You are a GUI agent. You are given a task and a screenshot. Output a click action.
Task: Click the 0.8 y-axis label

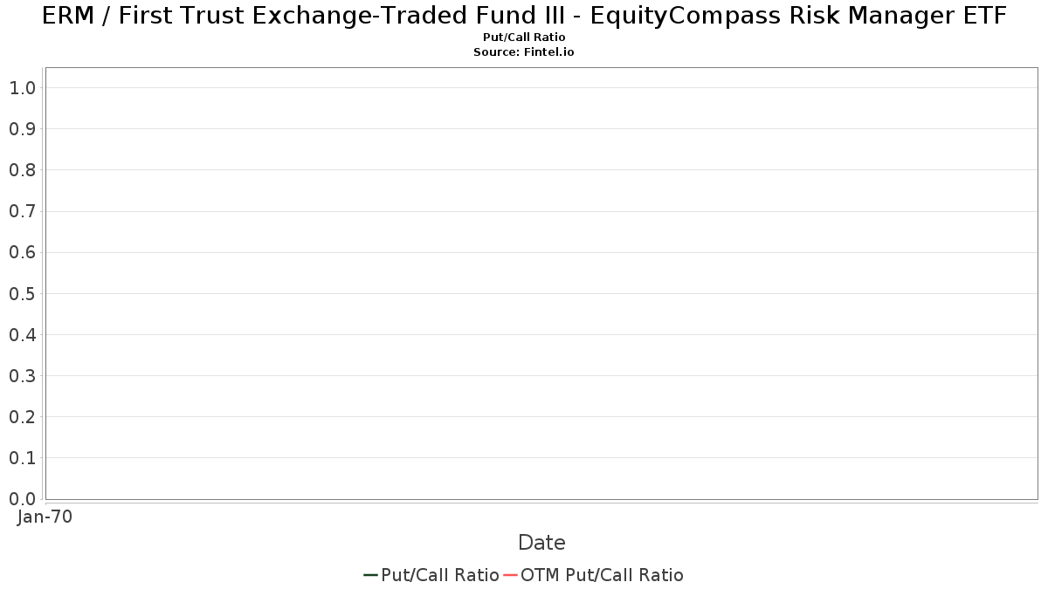pos(23,169)
